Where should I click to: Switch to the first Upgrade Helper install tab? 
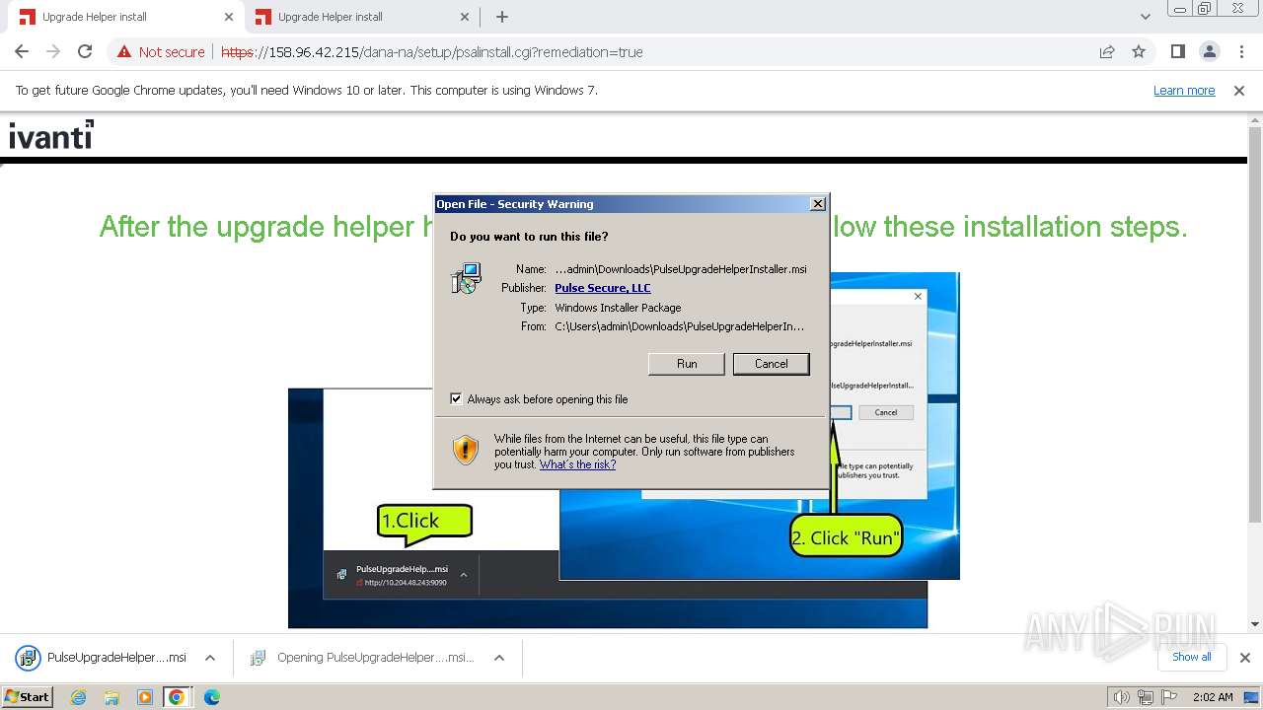(x=126, y=17)
